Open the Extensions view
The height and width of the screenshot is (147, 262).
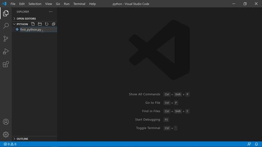click(6, 64)
